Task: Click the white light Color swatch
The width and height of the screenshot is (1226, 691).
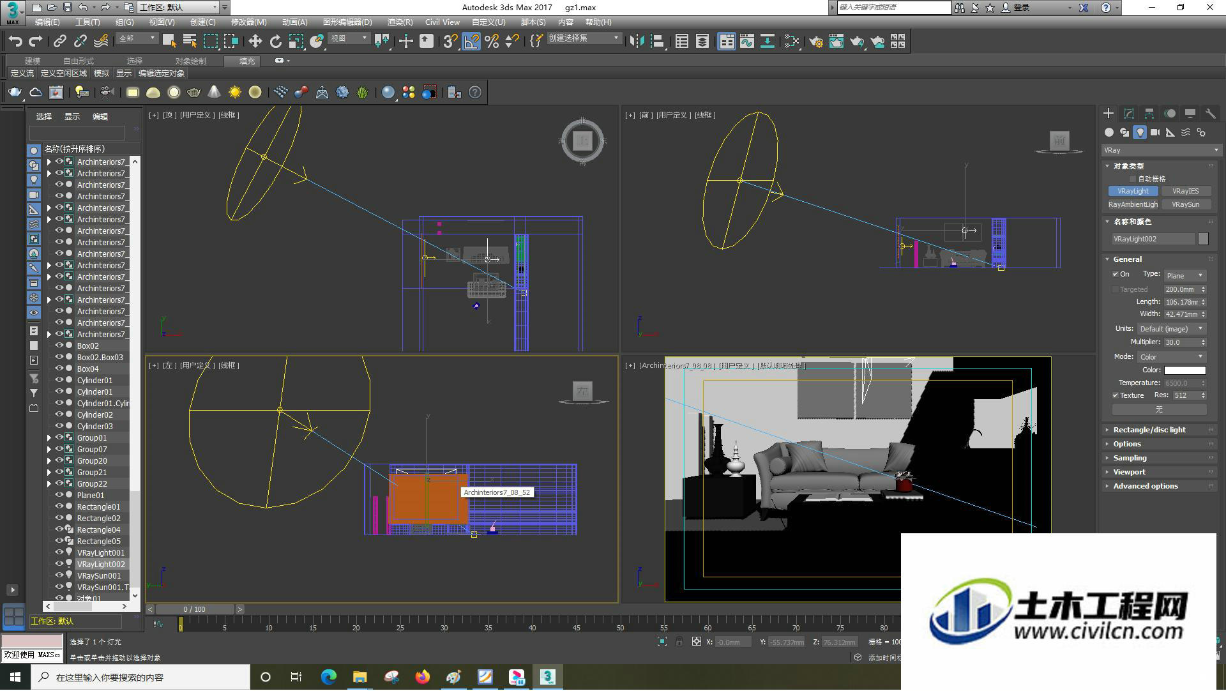Action: tap(1184, 370)
